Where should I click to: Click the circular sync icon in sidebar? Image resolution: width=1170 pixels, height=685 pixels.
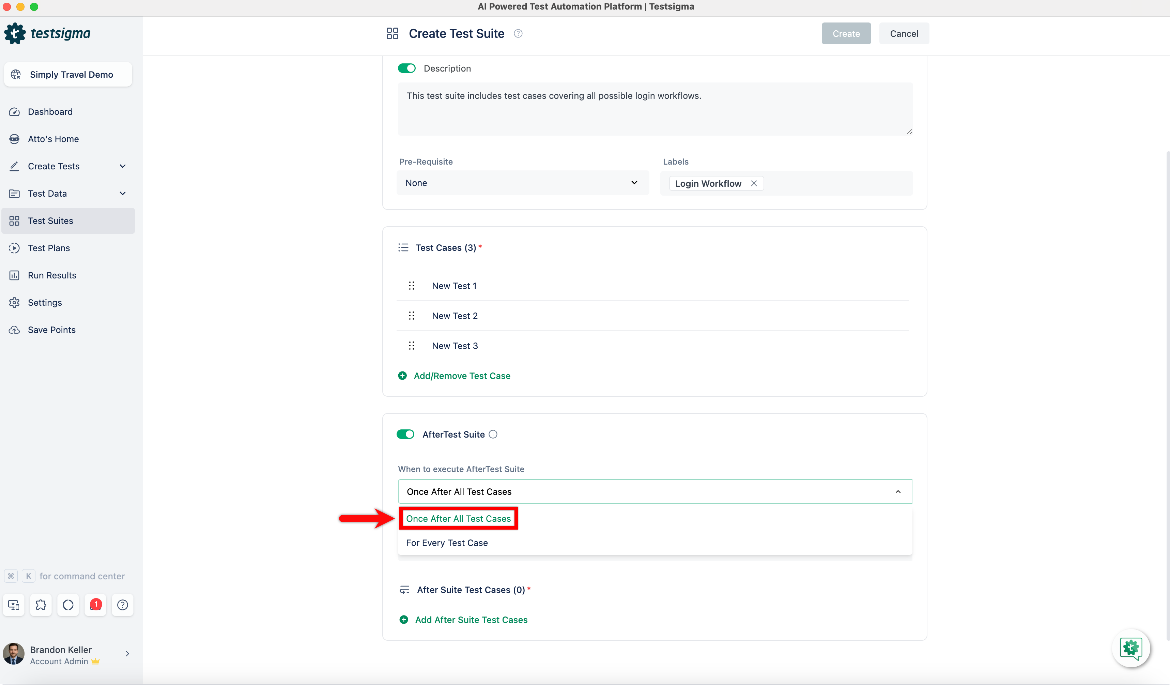[x=68, y=605]
